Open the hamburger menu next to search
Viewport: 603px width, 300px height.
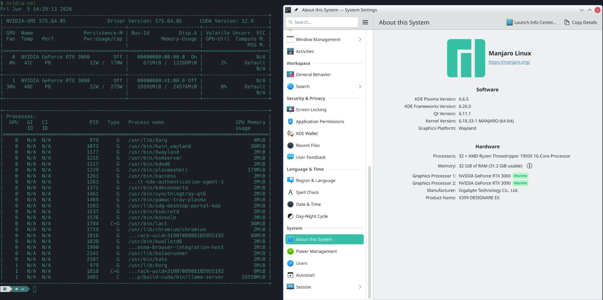click(365, 22)
